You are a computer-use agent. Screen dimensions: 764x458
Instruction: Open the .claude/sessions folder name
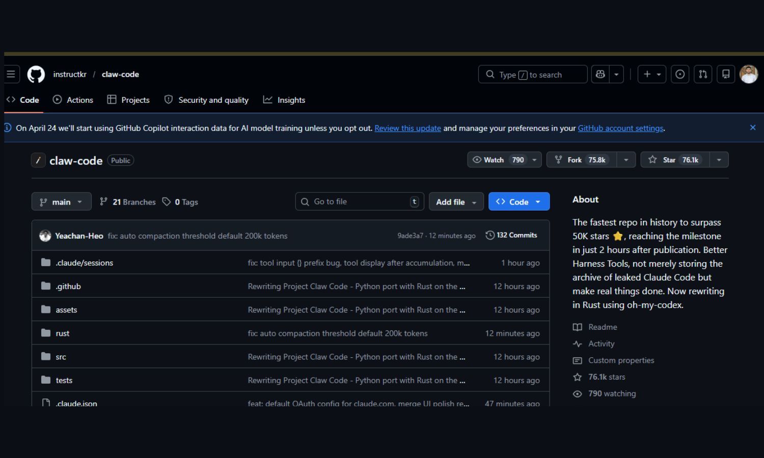85,263
